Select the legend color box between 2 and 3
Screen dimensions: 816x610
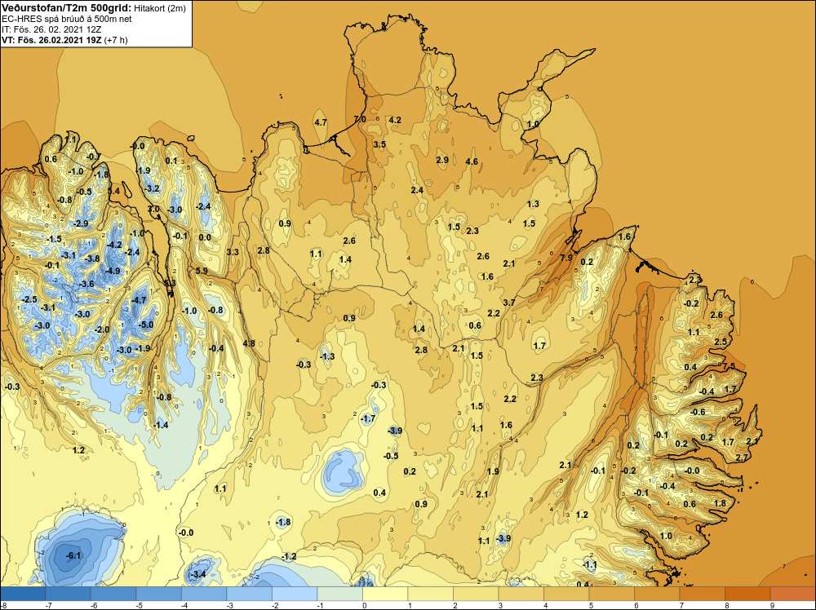point(476,594)
